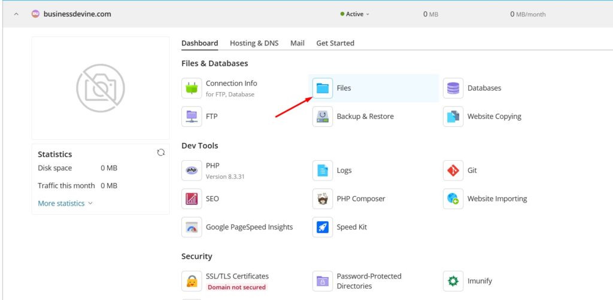Refresh statistics with the reload icon
This screenshot has height=300, width=613.
click(x=160, y=152)
